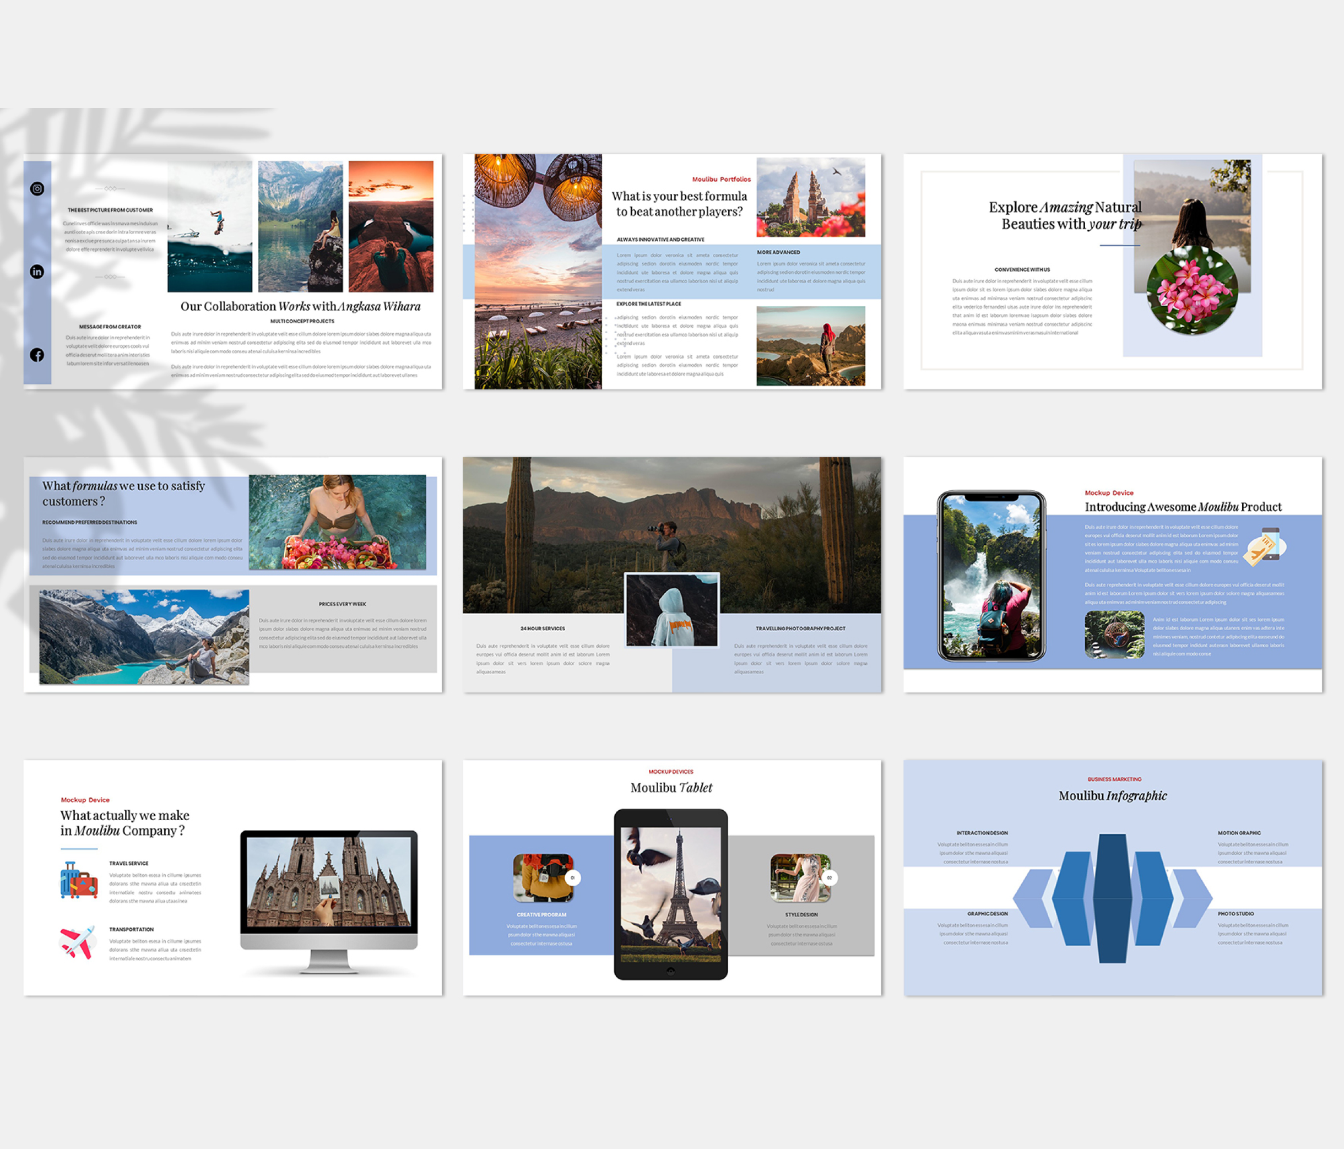Viewport: 1344px width, 1149px height.
Task: Click the 'Moulibu Infographic' title
Action: (x=1113, y=795)
